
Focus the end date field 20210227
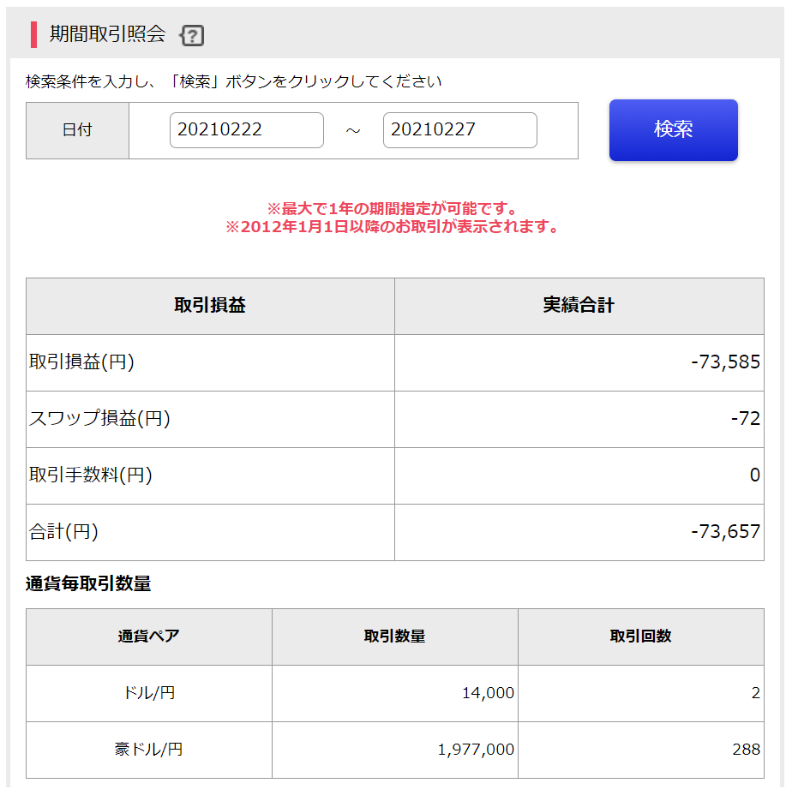(x=460, y=129)
